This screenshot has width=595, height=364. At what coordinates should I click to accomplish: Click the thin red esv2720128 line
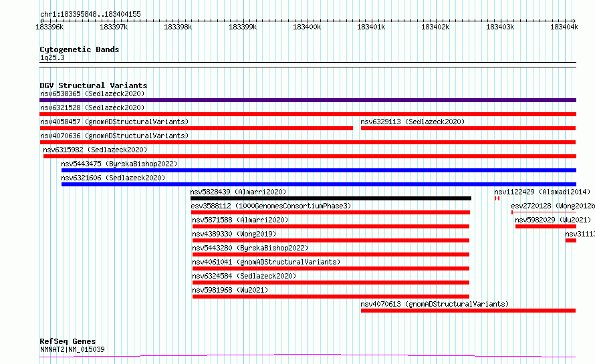pyautogui.click(x=544, y=212)
